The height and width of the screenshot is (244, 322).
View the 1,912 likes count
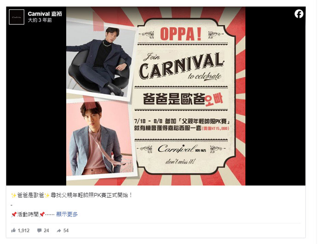point(23,231)
